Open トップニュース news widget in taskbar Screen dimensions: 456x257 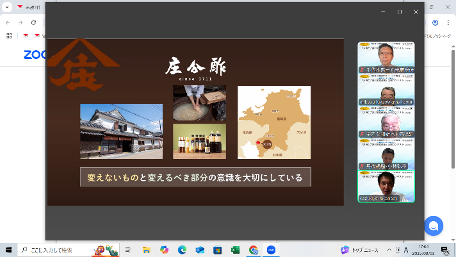coord(359,250)
